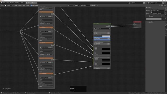
Task: Switch to the Item sidebar tab
Action: [x=166, y=9]
